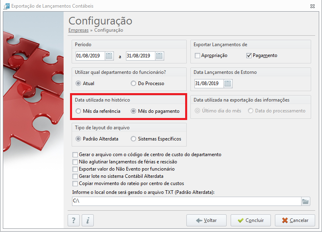The width and height of the screenshot is (322, 232).
Task: Check the Apropriação checkbox
Action: point(197,55)
